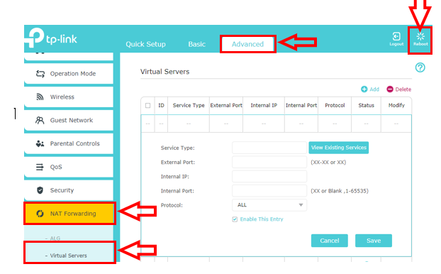Click the Delete link text
This screenshot has width=441, height=274.
403,89
